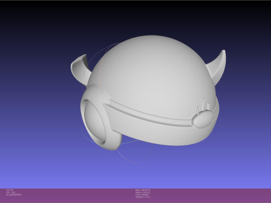The width and height of the screenshot is (271, 203).
Task: Click the oval button on the helmet band
Action: 202,119
